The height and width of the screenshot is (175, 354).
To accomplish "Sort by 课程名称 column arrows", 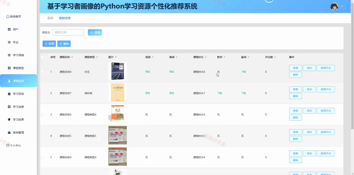I will (72, 57).
